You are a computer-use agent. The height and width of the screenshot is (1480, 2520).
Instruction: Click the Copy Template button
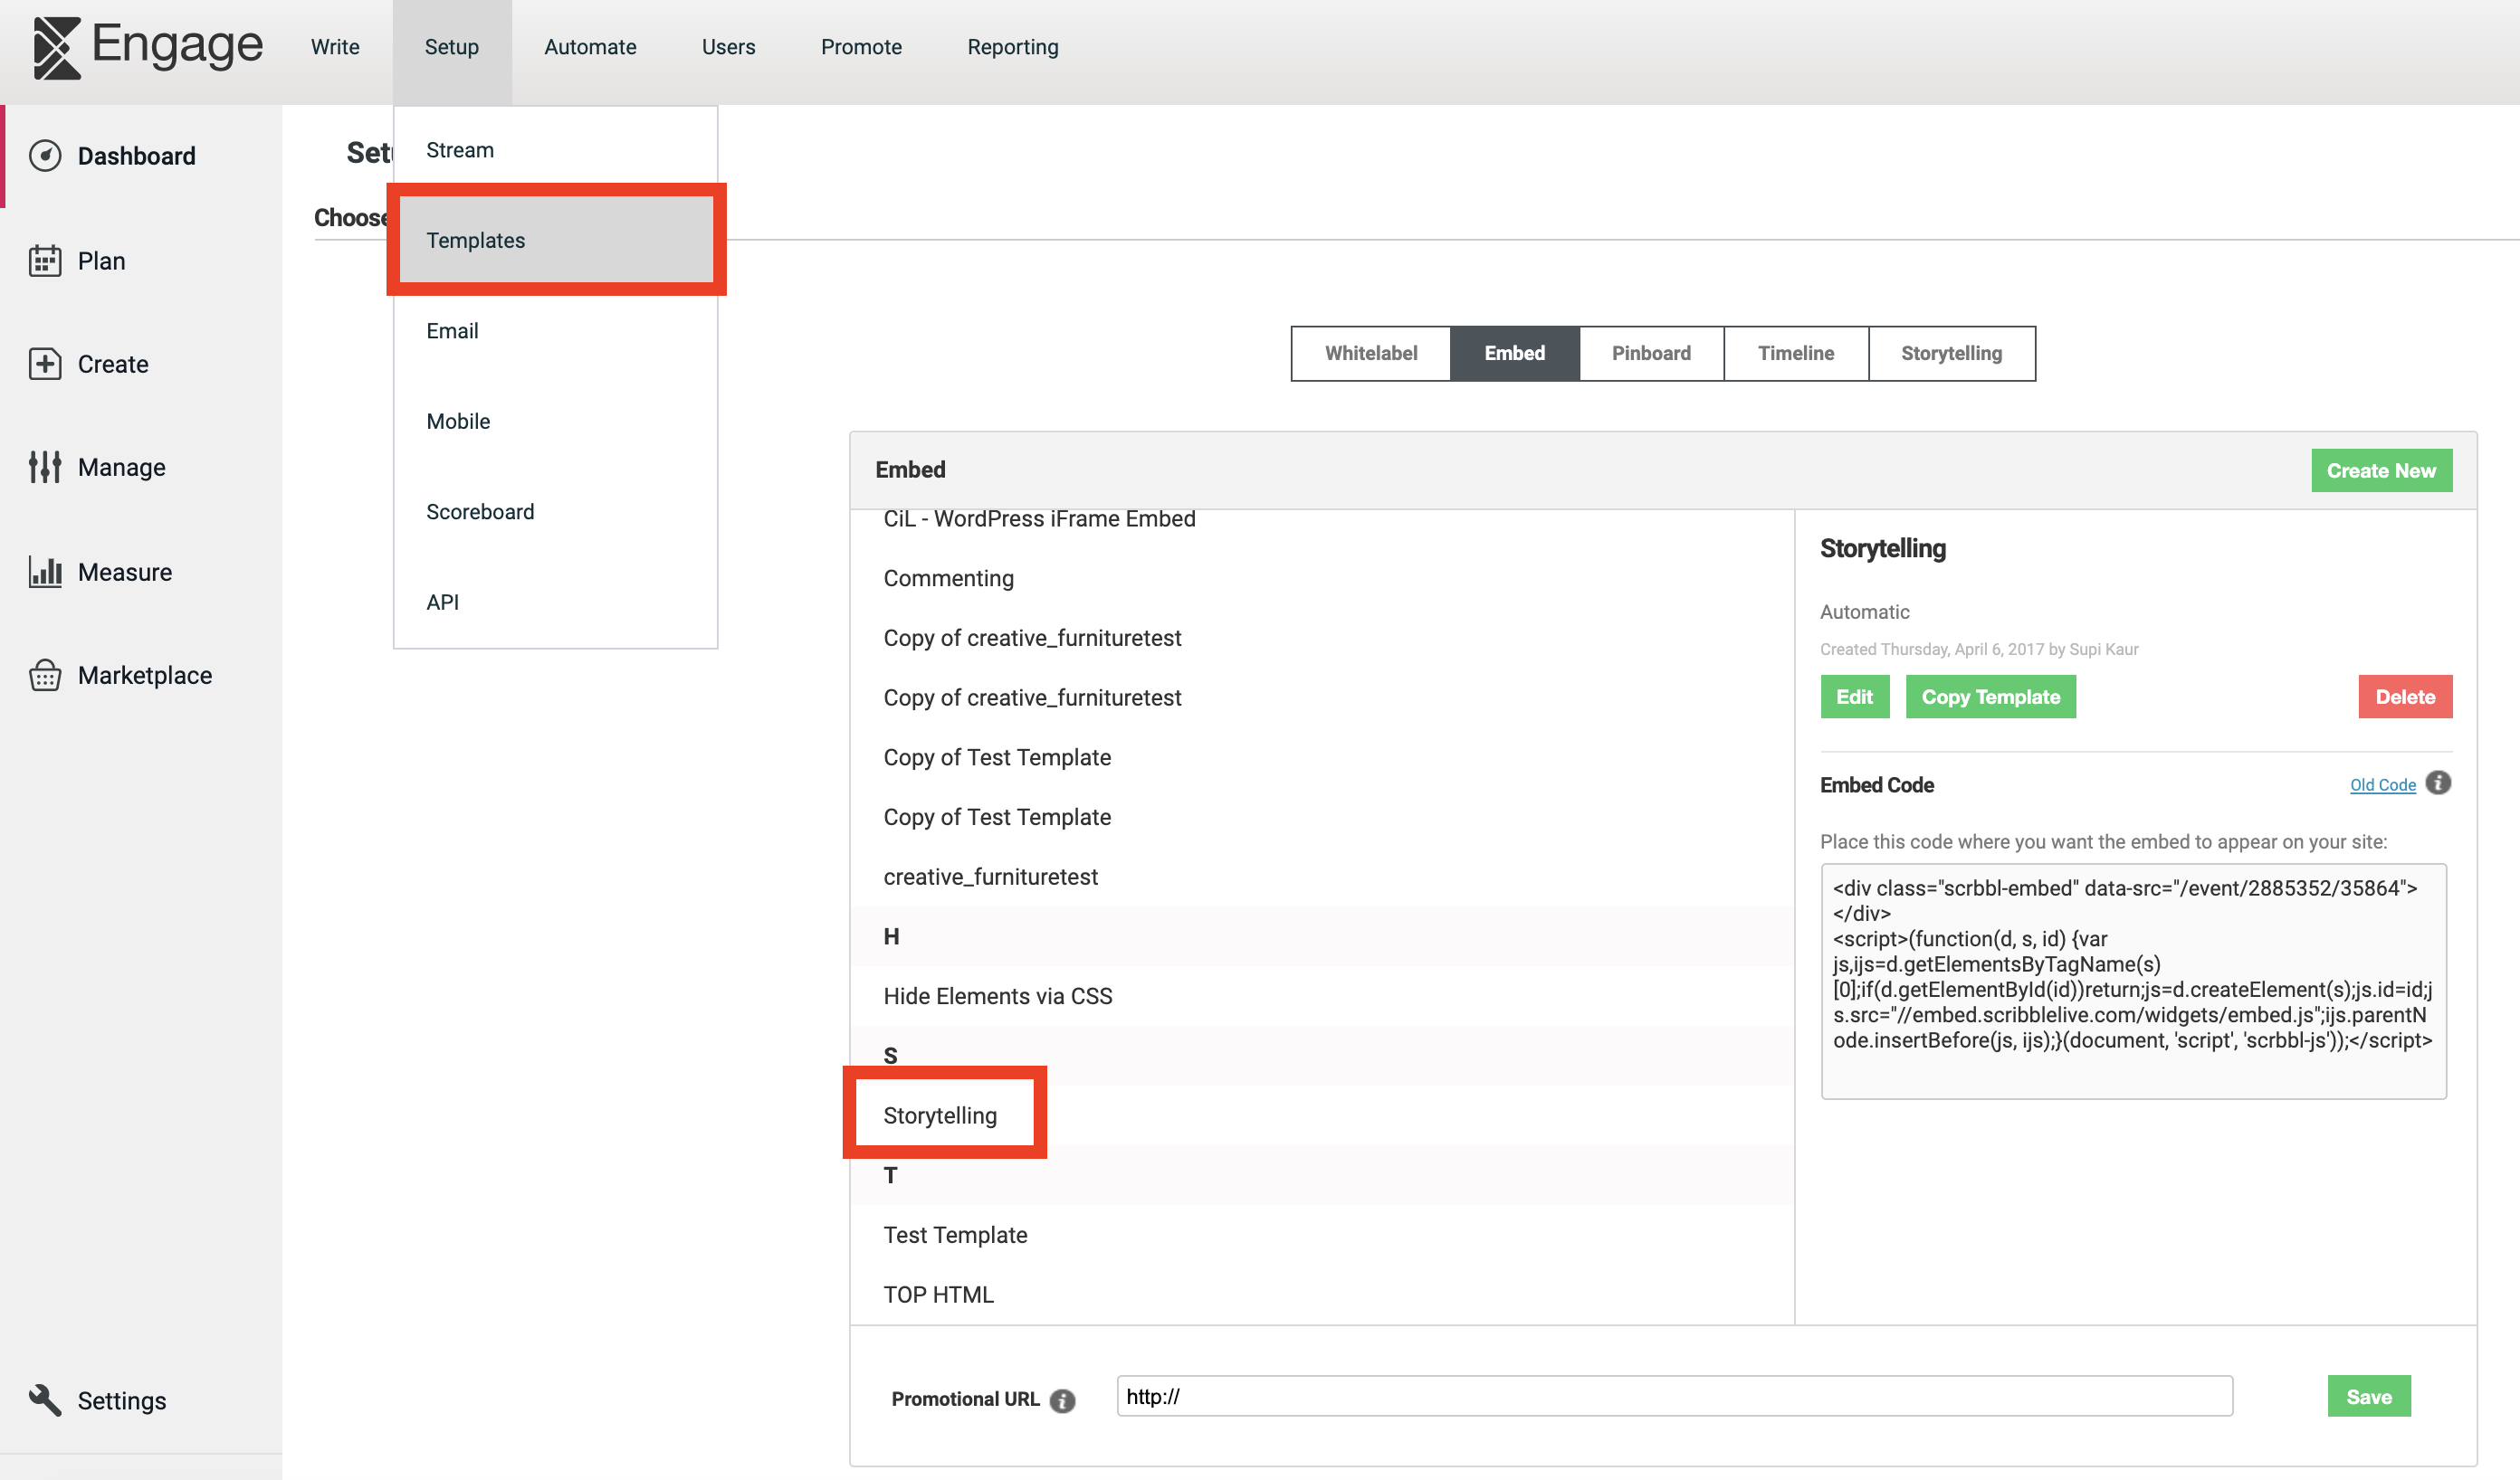click(1990, 697)
